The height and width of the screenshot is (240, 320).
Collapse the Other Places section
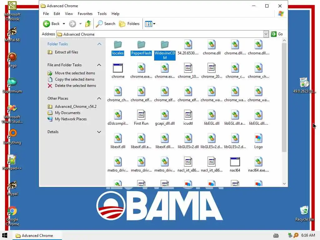click(x=99, y=98)
